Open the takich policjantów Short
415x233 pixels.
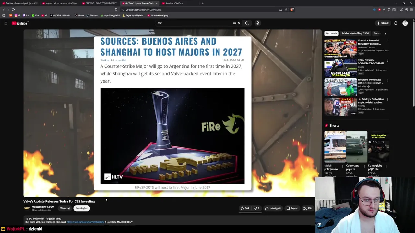click(335, 147)
